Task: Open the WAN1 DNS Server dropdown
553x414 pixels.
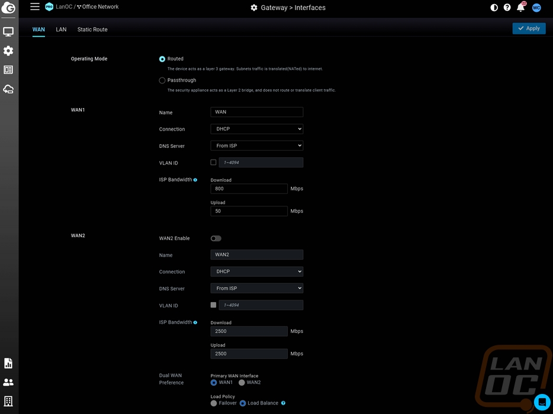Action: pos(257,145)
